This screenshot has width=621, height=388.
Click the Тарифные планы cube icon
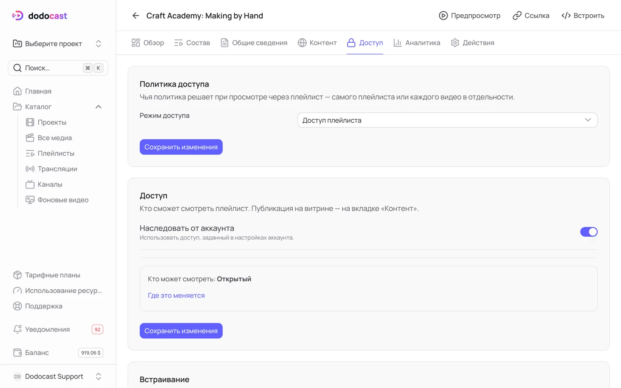(17, 275)
